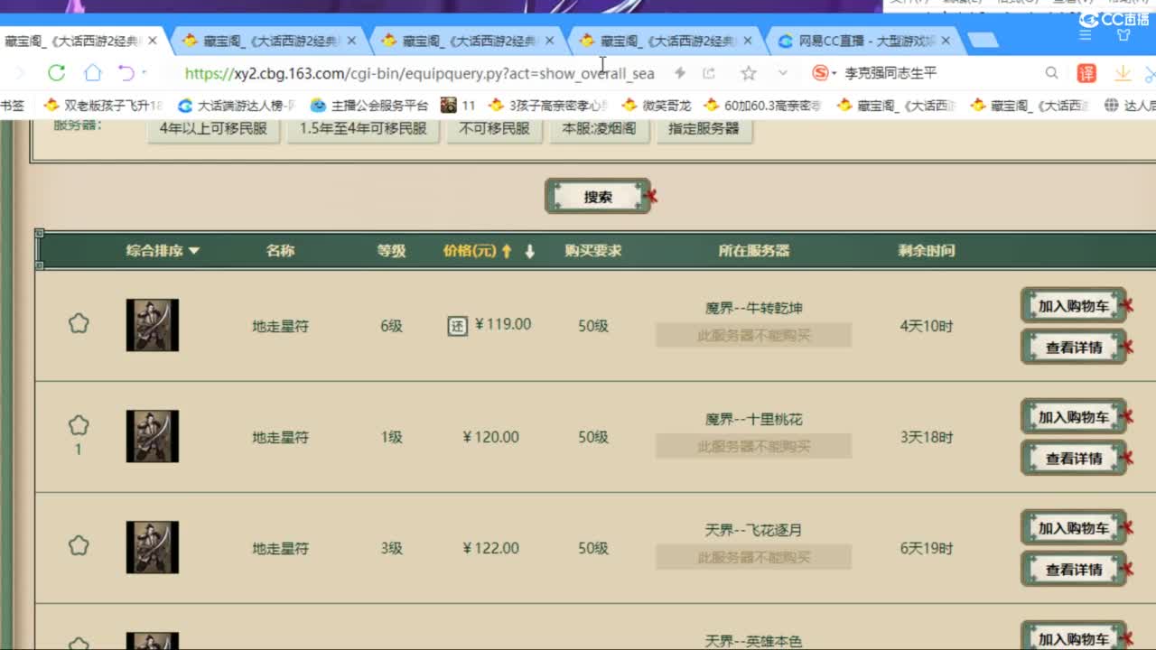Select the 不可移民服 server filter
Image resolution: width=1156 pixels, height=650 pixels.
[x=494, y=129]
